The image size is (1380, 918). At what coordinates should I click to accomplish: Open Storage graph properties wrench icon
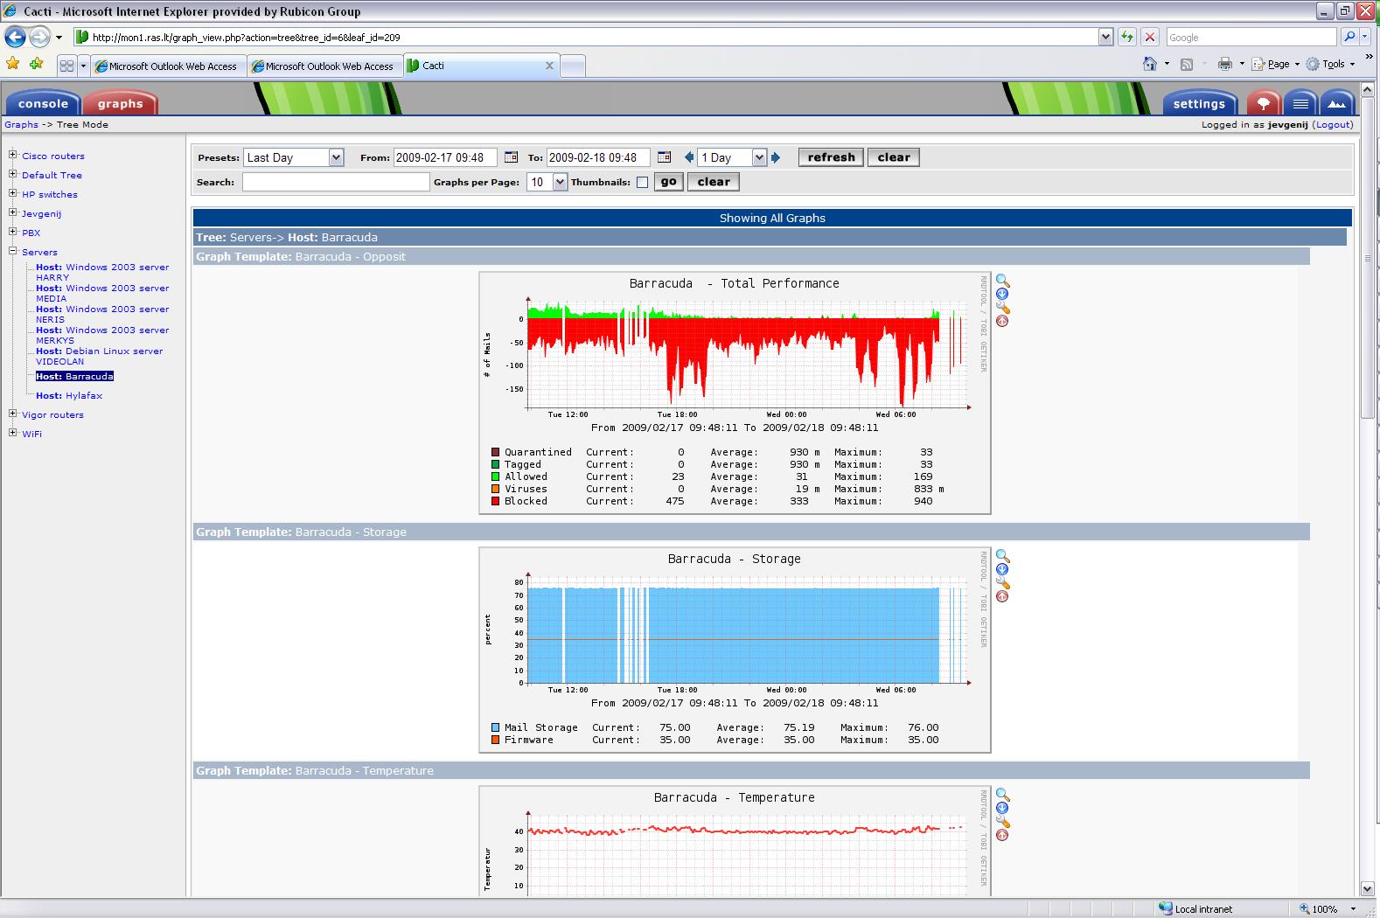point(1003,583)
